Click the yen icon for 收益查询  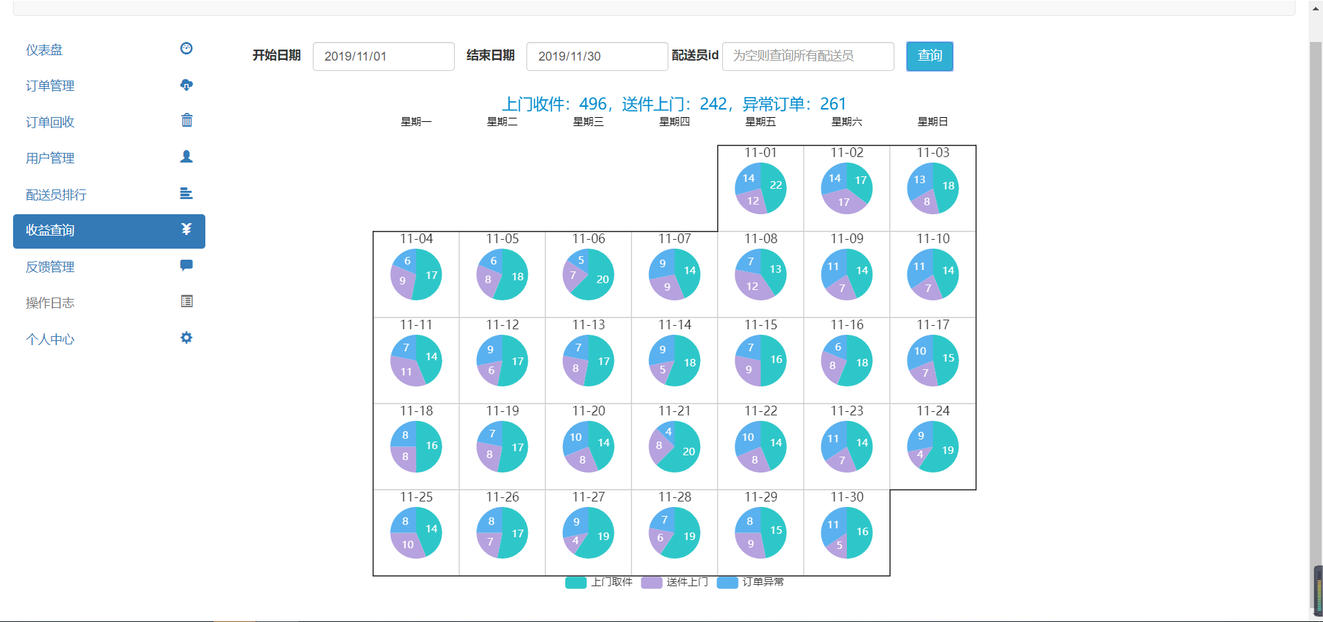(186, 229)
